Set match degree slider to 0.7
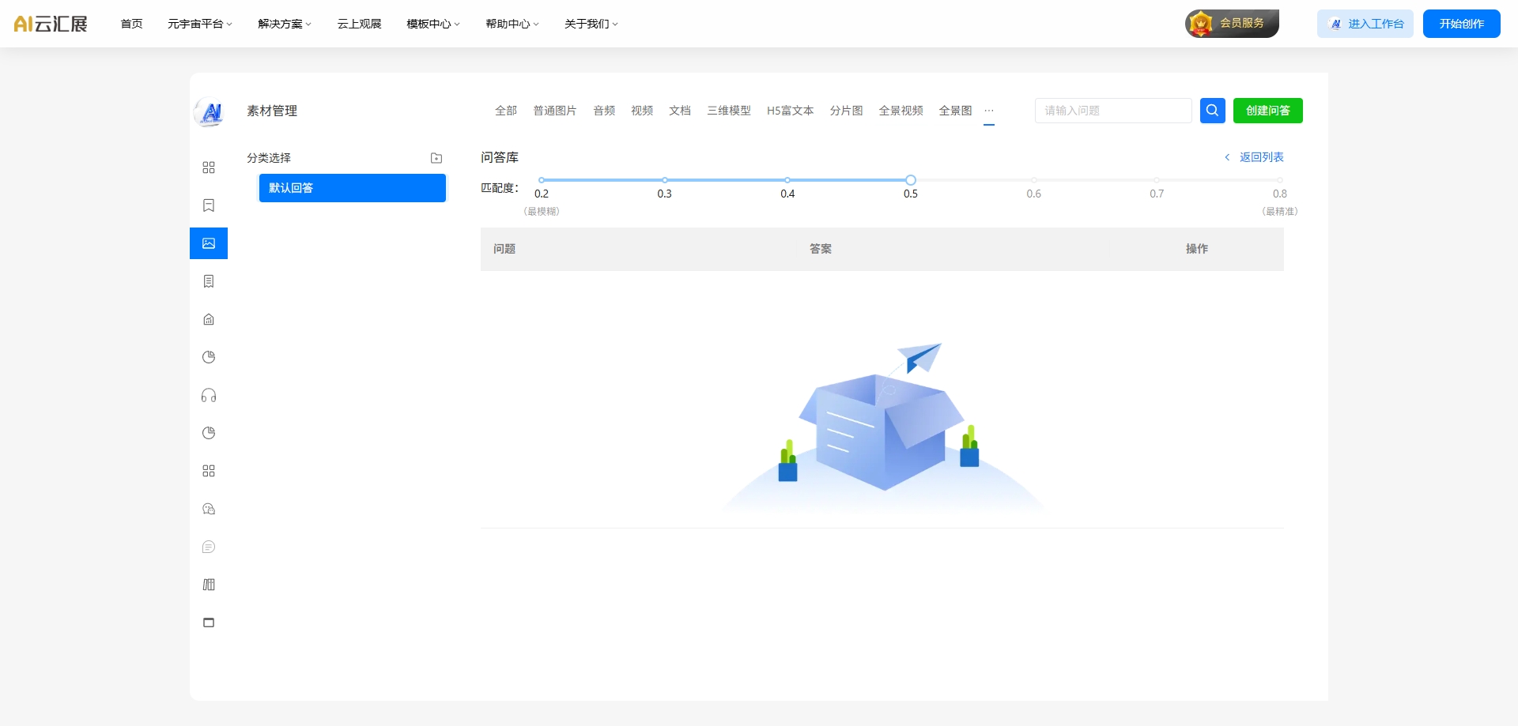 pyautogui.click(x=1157, y=180)
